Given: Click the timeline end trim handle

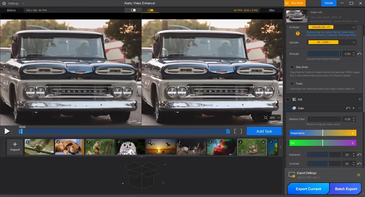Looking at the screenshot, I should click(228, 131).
